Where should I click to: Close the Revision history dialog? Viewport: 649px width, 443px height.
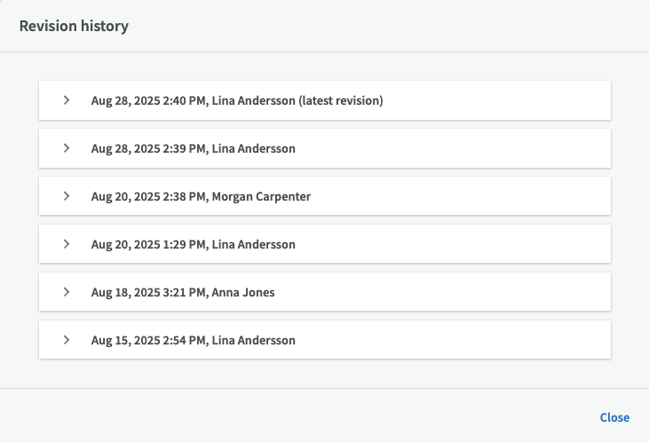point(614,417)
